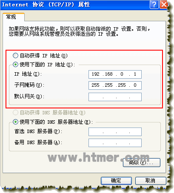Select 自动获得 IP 地址 radio button
This screenshot has width=174, height=193.
[x=15, y=56]
